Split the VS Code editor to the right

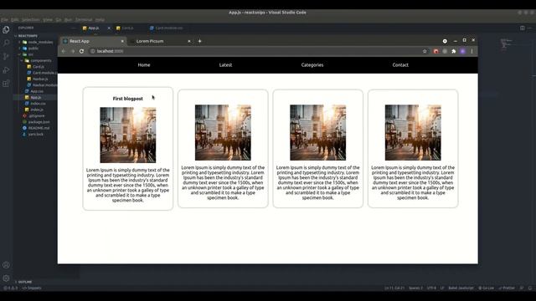tap(523, 28)
